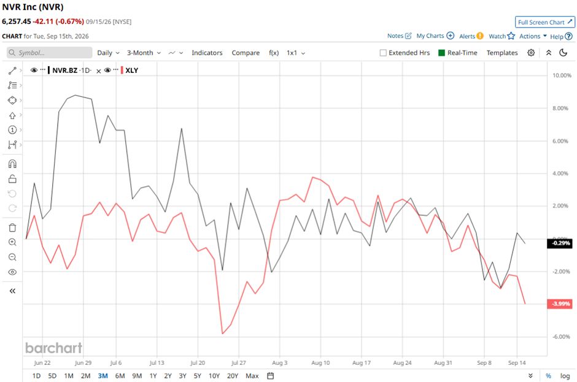
Task: Expand the 3-Month period dropdown
Action: (x=144, y=53)
